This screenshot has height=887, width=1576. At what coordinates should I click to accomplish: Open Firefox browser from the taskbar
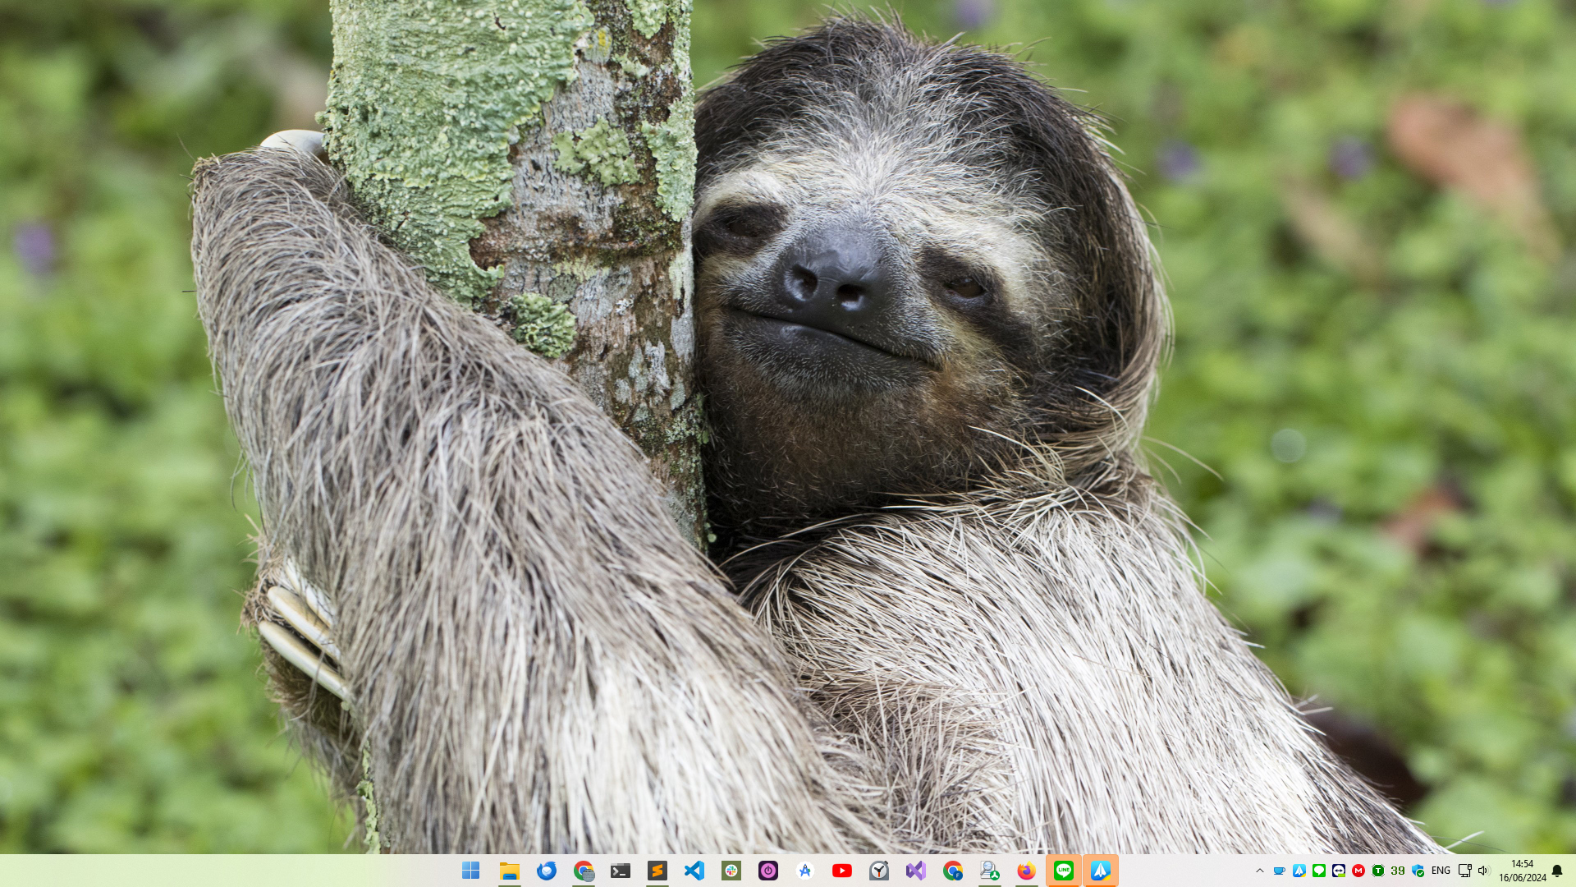[x=1027, y=871]
